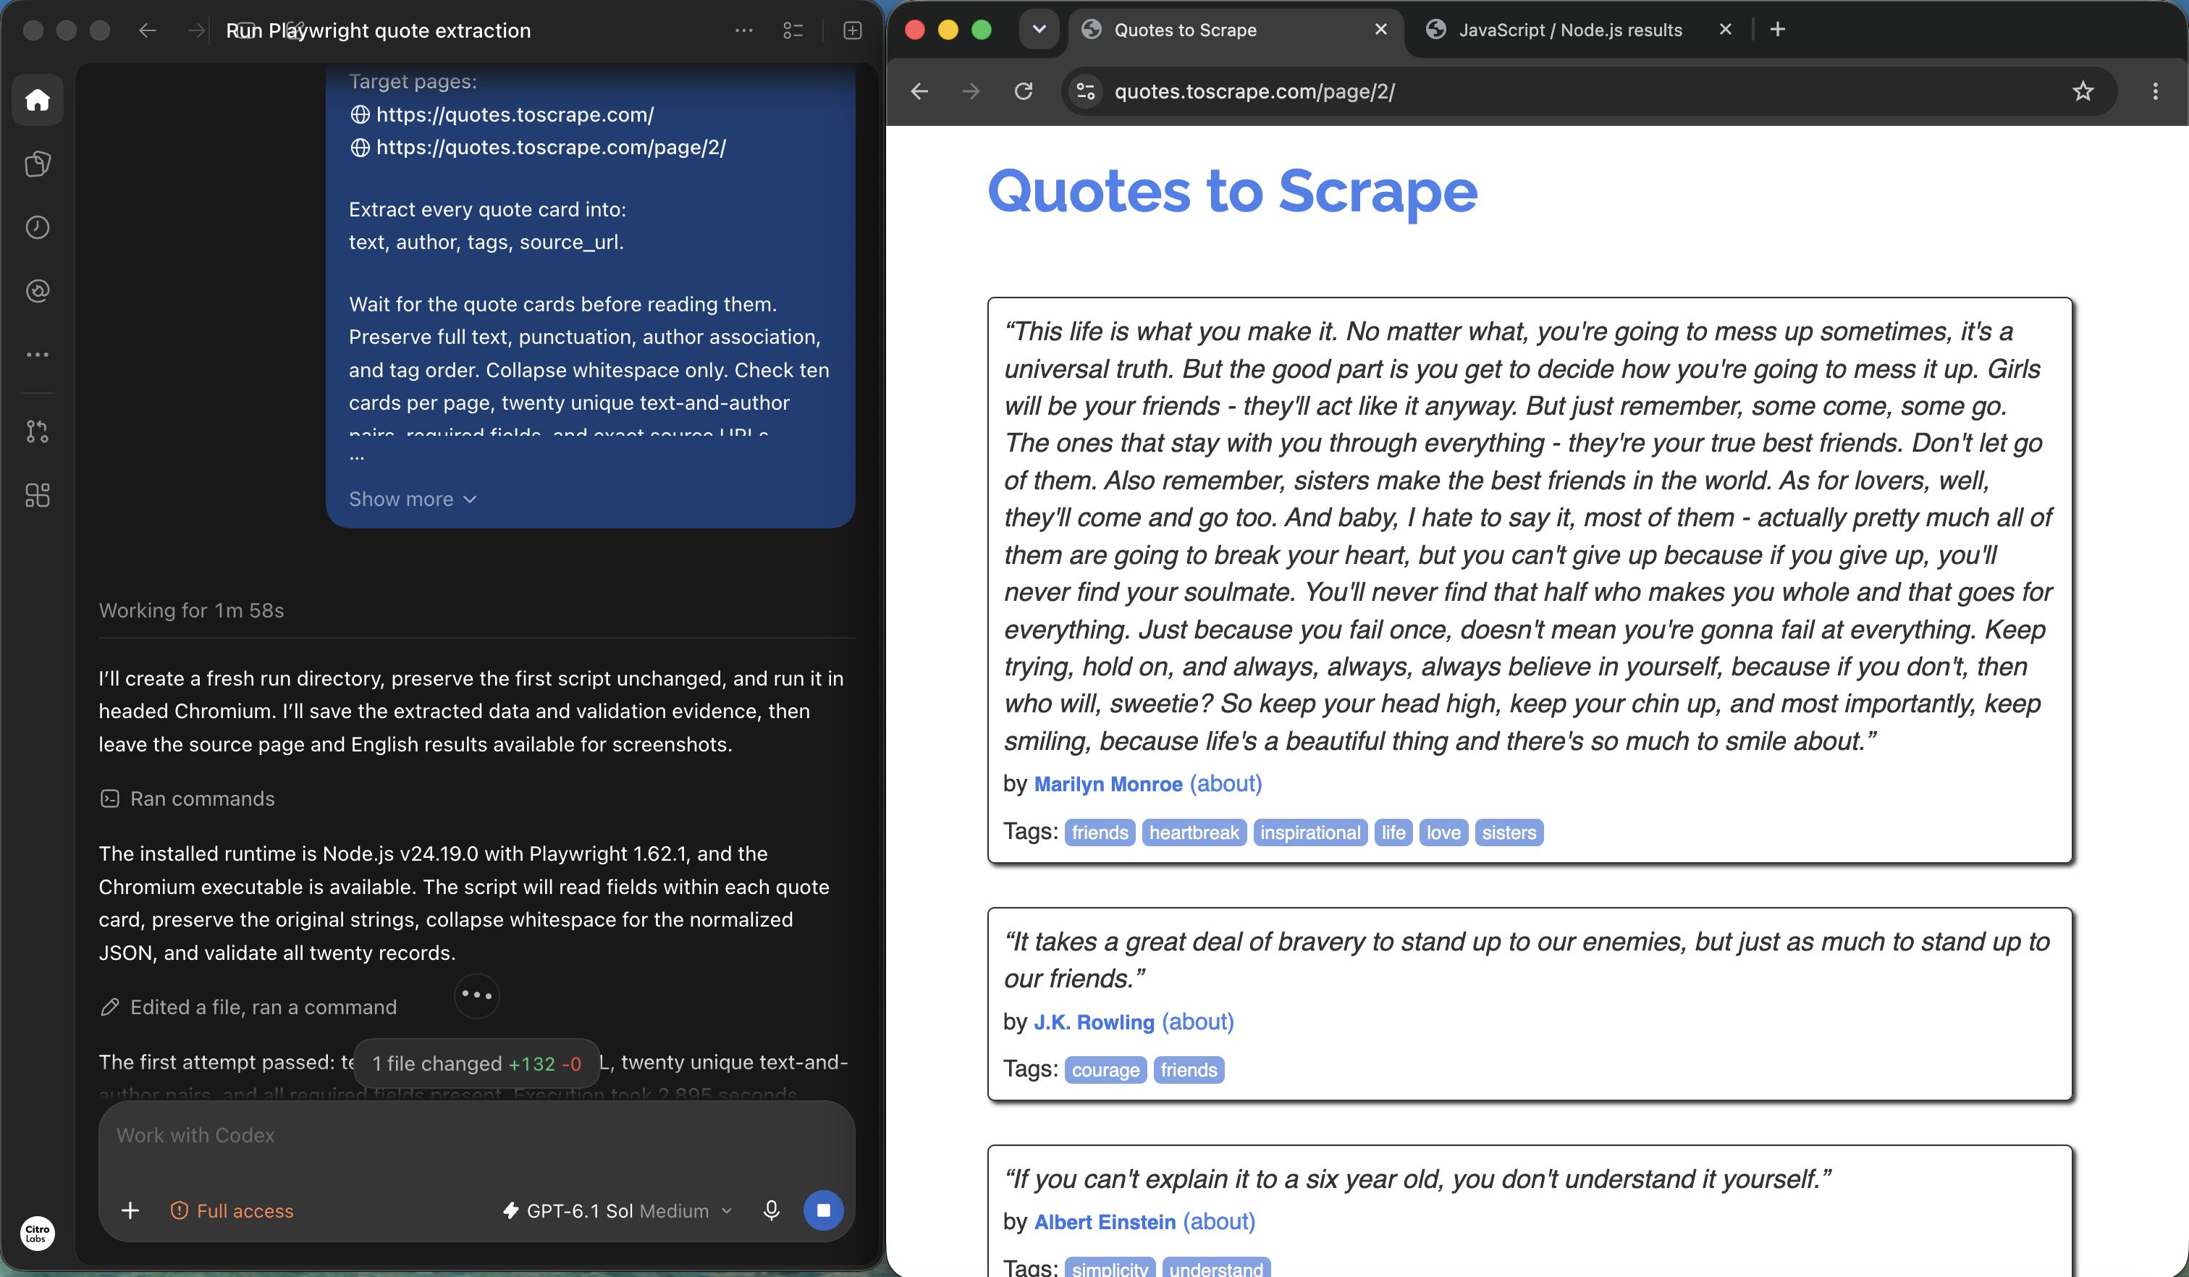The height and width of the screenshot is (1277, 2189).
Task: Click the copy-documents icon in Codex sidebar
Action: (x=38, y=164)
